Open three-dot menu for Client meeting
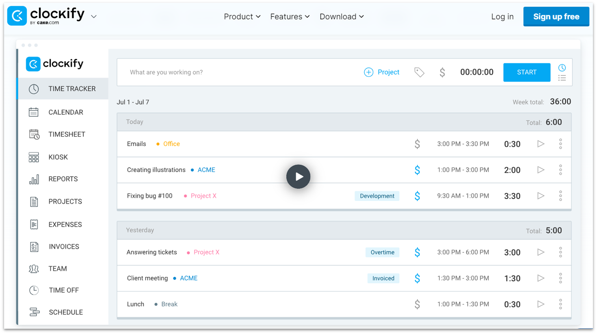 click(x=560, y=278)
